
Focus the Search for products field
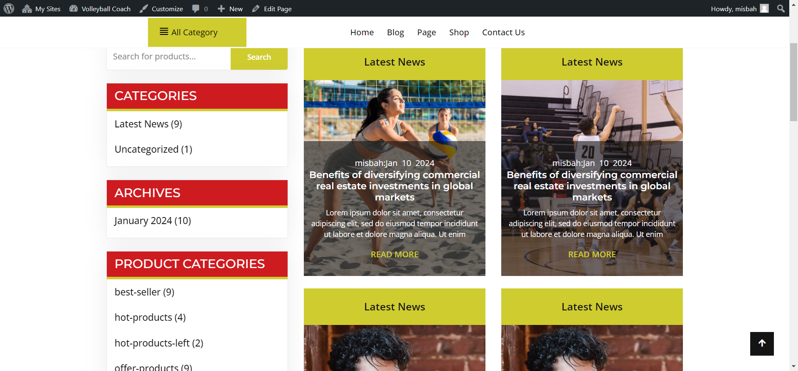(x=169, y=57)
